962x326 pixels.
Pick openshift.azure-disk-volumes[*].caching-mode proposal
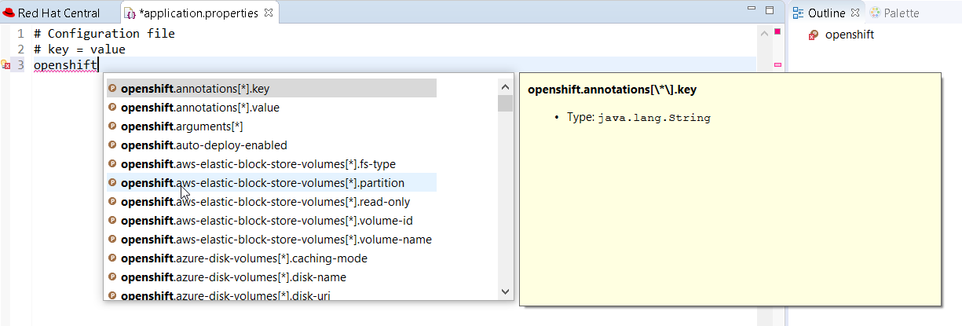(271, 258)
